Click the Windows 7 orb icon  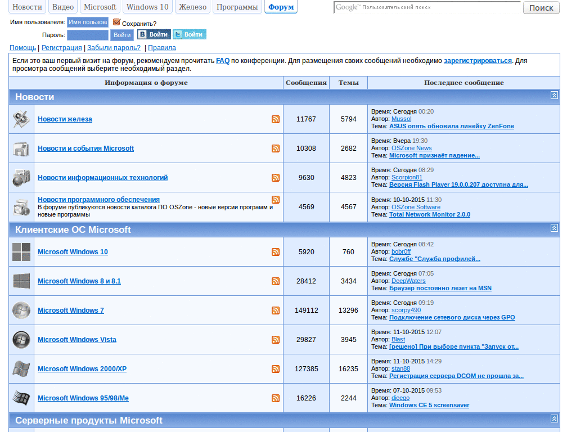pos(21,310)
